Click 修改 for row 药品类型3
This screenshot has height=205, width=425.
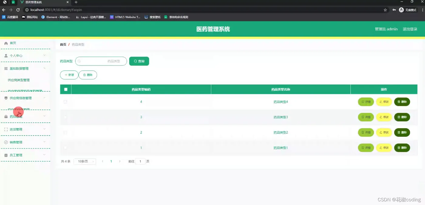(384, 117)
